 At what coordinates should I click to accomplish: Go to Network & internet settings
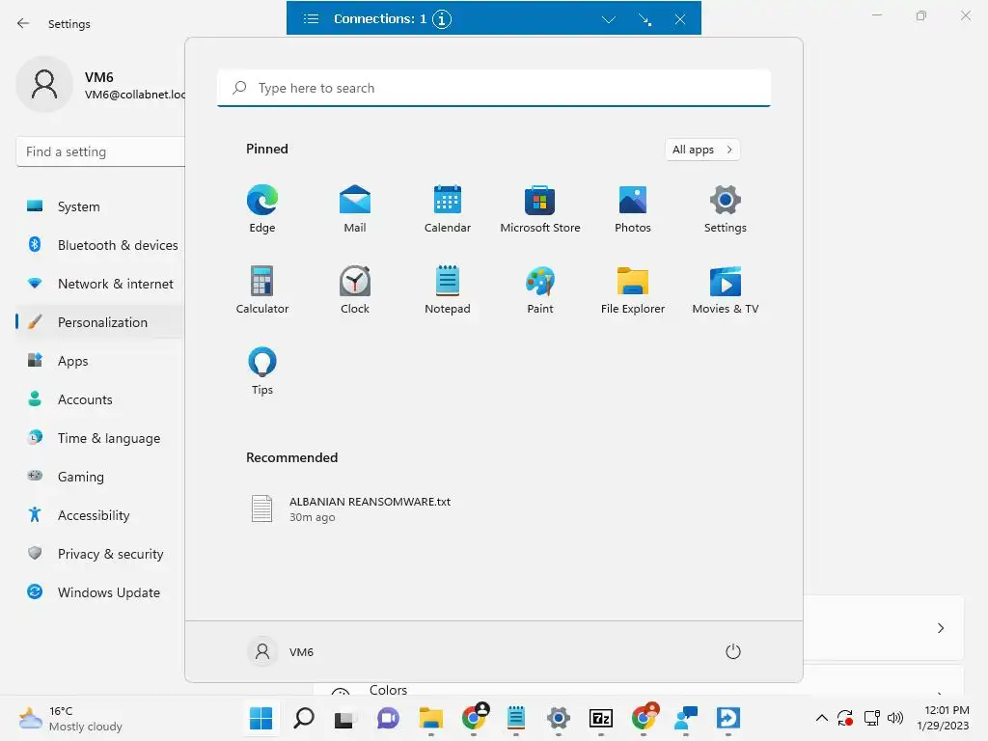coord(100,284)
